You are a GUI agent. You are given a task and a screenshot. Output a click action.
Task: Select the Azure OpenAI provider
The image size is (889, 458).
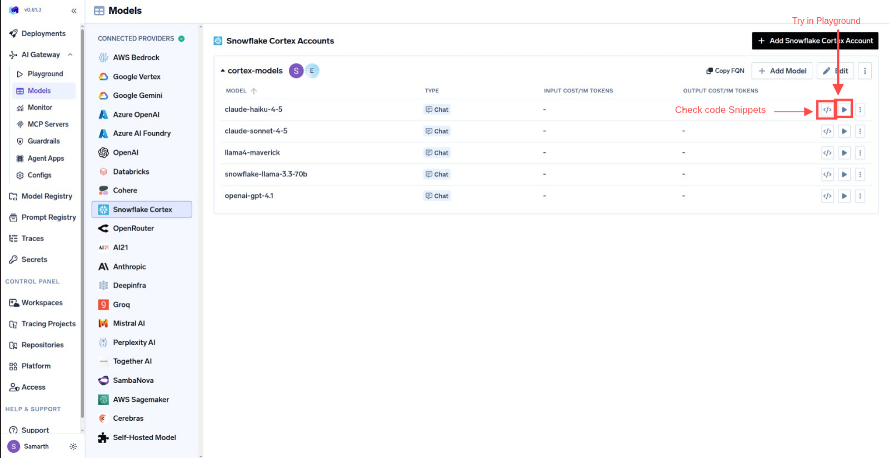point(142,114)
